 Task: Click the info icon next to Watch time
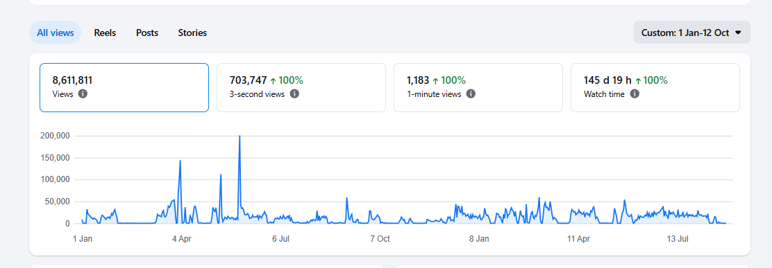(635, 93)
